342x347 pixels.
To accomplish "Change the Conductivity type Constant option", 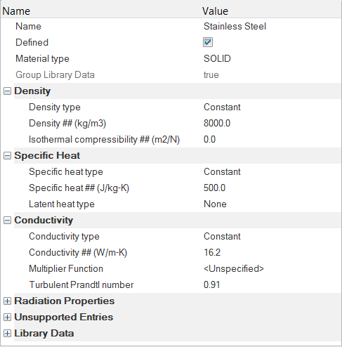I will click(271, 237).
